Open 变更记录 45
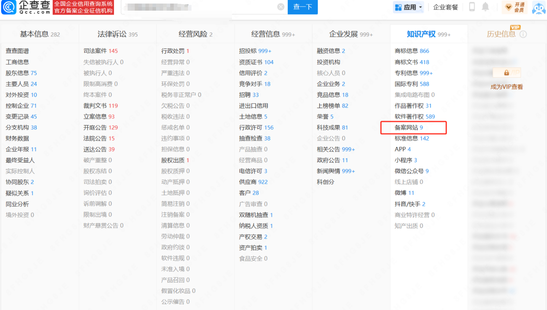The image size is (547, 310). click(x=21, y=117)
